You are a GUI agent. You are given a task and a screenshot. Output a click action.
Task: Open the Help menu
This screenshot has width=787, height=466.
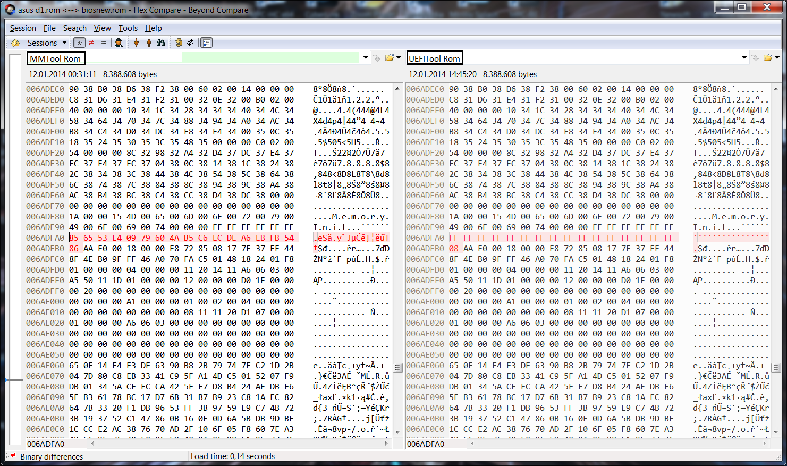pos(154,28)
